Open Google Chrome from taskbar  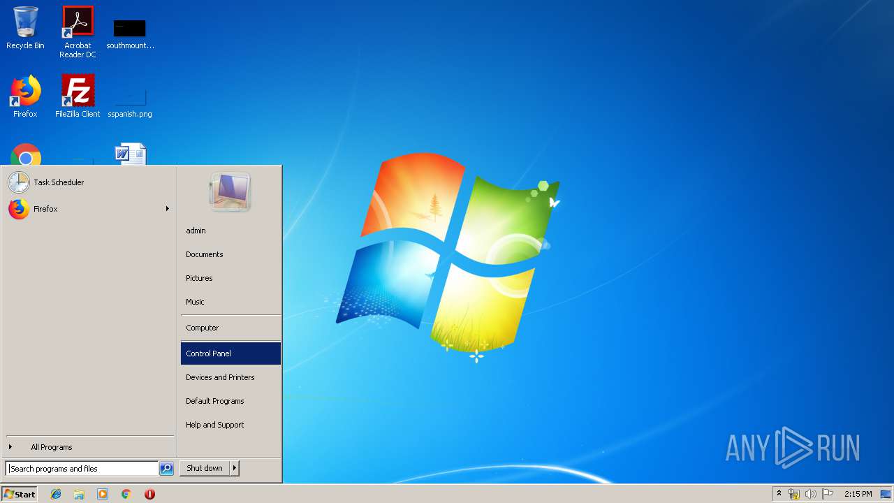point(126,494)
